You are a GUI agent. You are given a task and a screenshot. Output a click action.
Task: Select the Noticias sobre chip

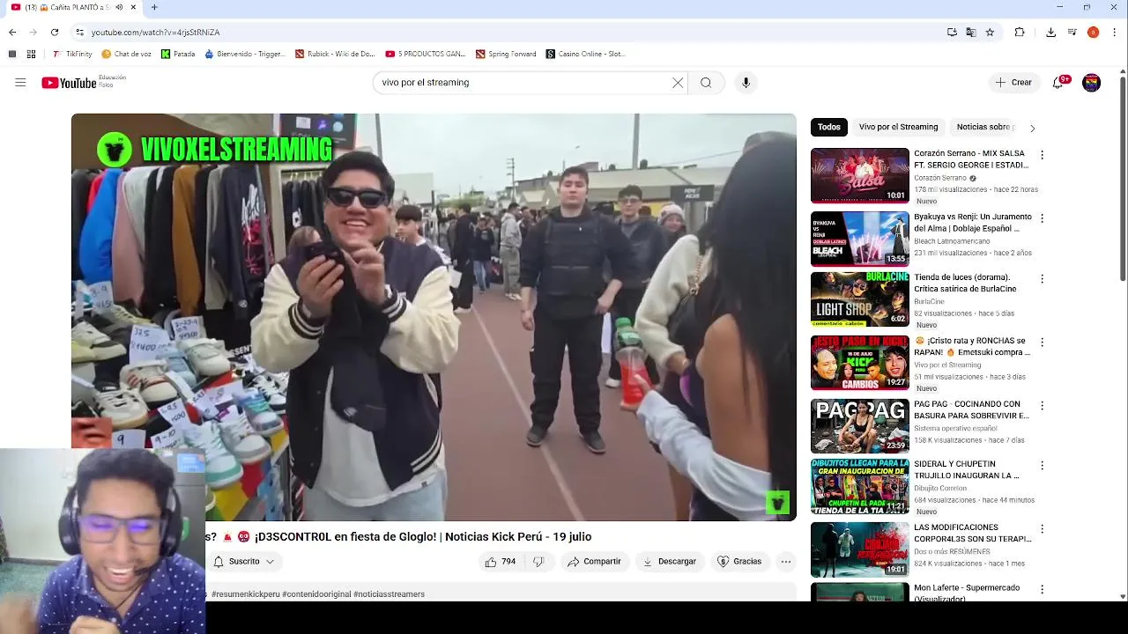click(984, 127)
